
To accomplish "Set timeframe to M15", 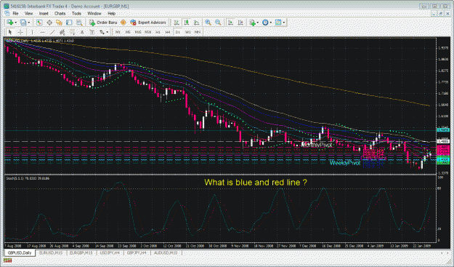I will pyautogui.click(x=138, y=32).
